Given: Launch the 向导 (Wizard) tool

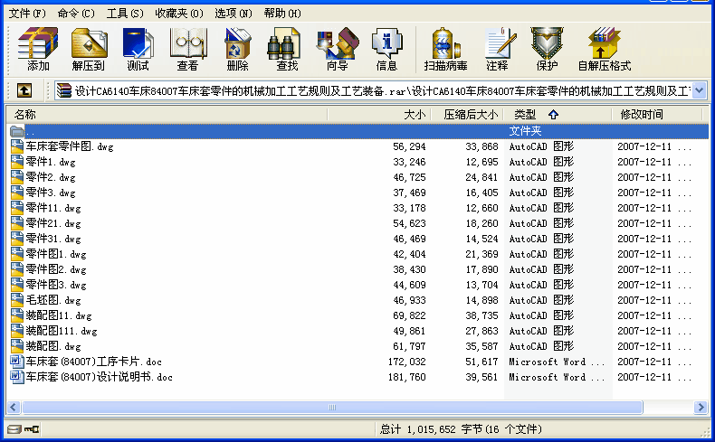Looking at the screenshot, I should 338,49.
